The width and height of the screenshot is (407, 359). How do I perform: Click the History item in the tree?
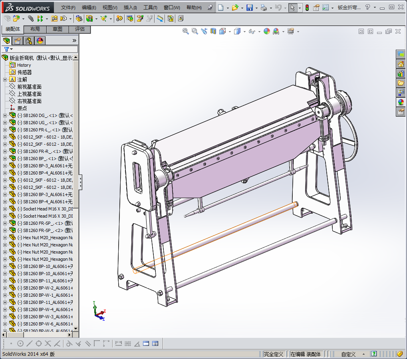click(24, 65)
